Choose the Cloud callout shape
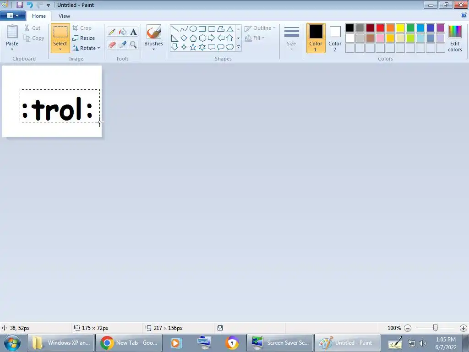Viewport: 469px width, 352px height. tap(230, 47)
